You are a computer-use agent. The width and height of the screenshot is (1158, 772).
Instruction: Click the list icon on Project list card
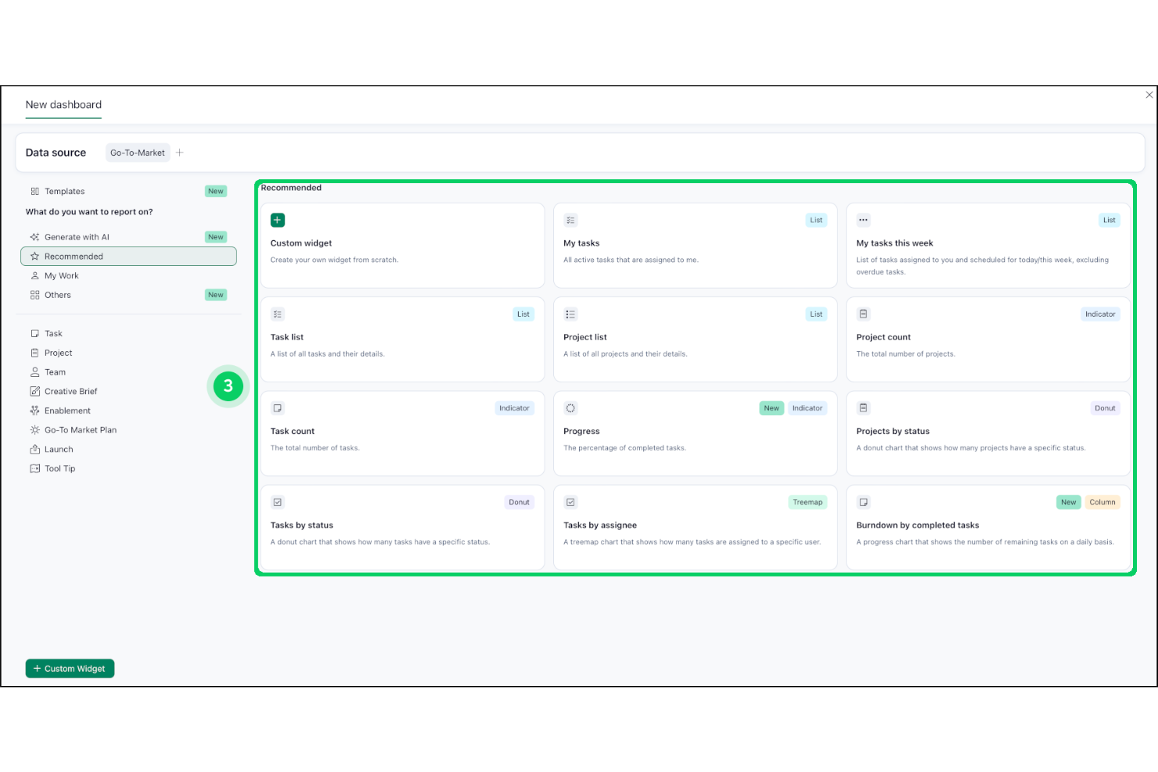(570, 314)
